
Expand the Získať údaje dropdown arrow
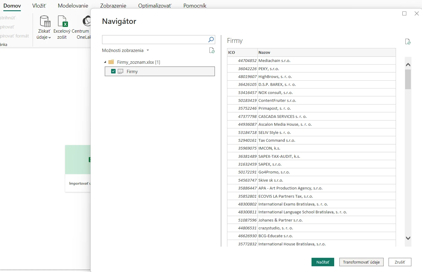(50, 37)
